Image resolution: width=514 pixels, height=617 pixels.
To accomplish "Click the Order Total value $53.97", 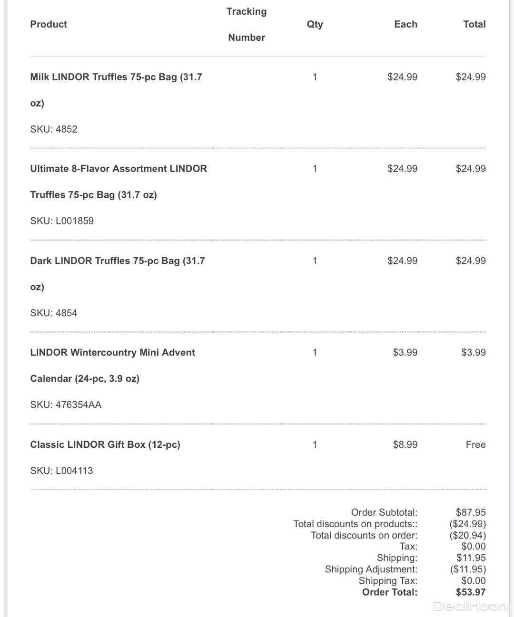I will tap(471, 592).
